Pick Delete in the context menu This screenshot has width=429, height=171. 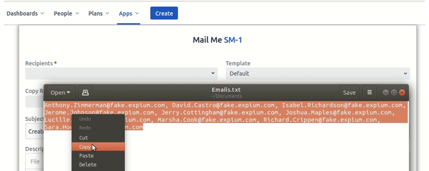88,164
